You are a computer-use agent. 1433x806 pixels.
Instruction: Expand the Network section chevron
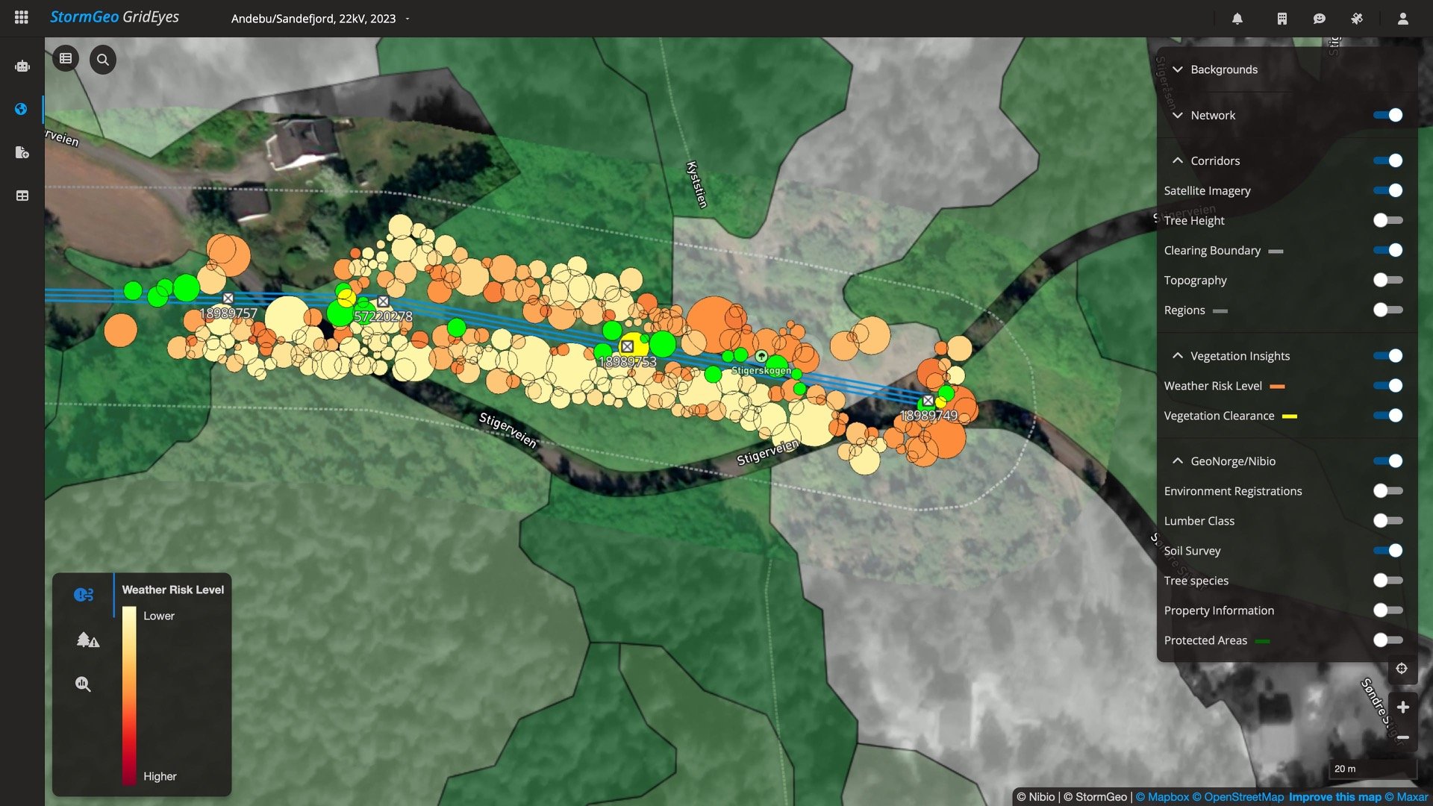pyautogui.click(x=1178, y=115)
